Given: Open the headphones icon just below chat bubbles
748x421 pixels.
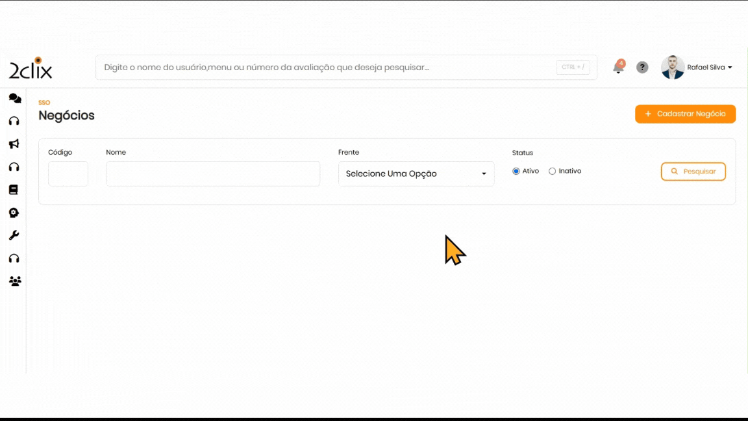Looking at the screenshot, I should point(14,121).
